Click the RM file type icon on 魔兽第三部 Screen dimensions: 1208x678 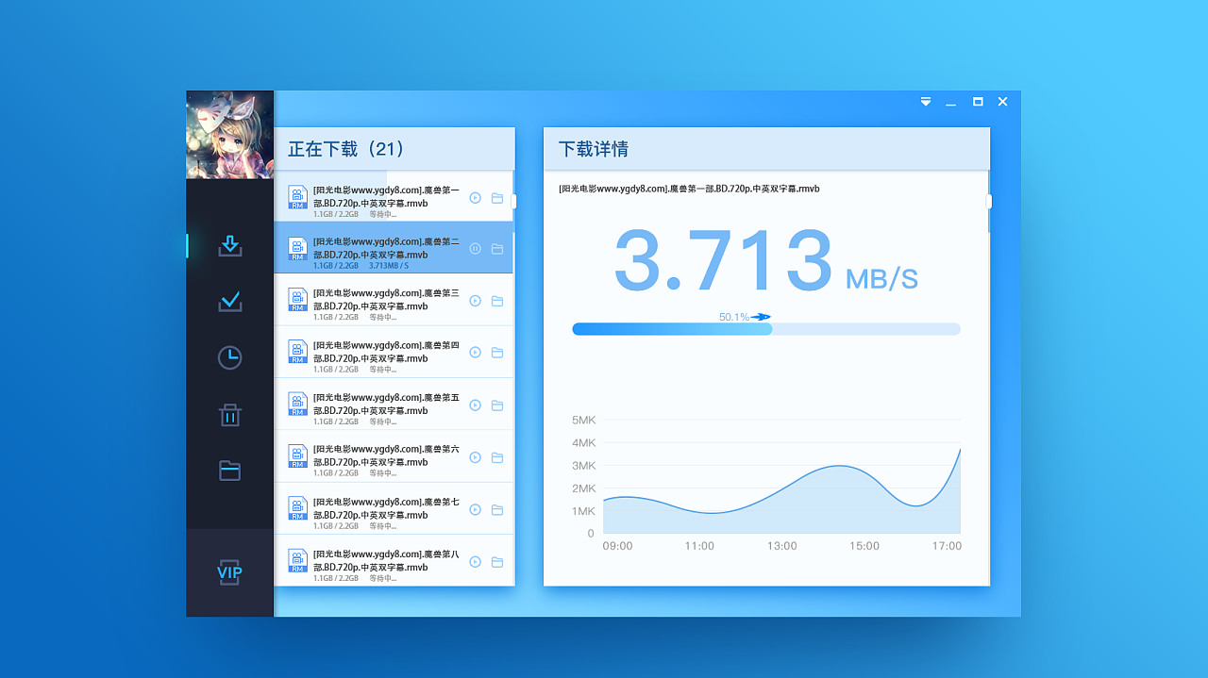pos(297,300)
